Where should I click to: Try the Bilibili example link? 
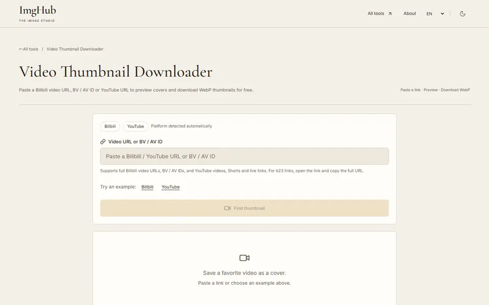pos(147,187)
